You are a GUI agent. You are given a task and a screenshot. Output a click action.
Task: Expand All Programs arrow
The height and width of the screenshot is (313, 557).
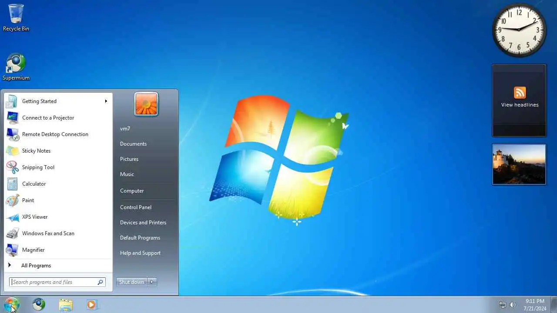click(9, 265)
